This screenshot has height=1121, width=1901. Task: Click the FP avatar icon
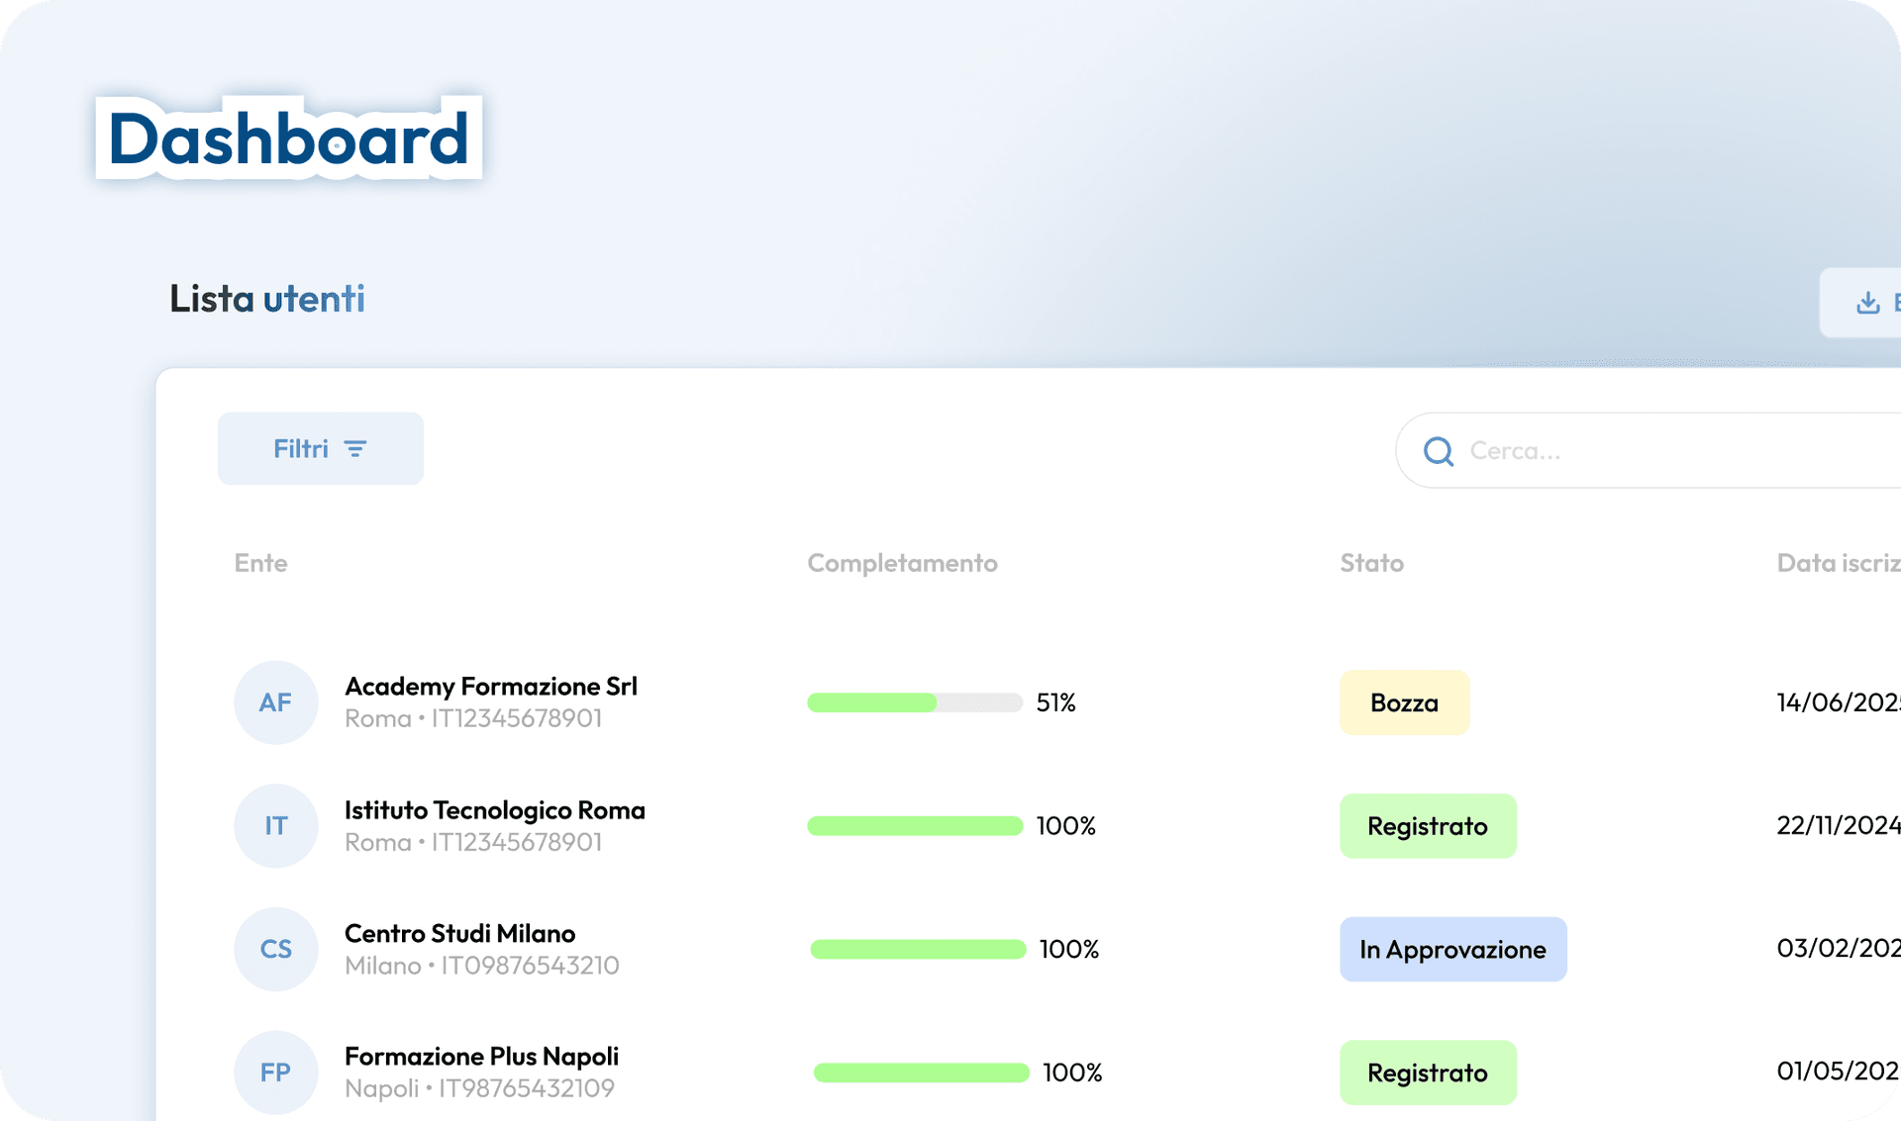click(x=275, y=1073)
